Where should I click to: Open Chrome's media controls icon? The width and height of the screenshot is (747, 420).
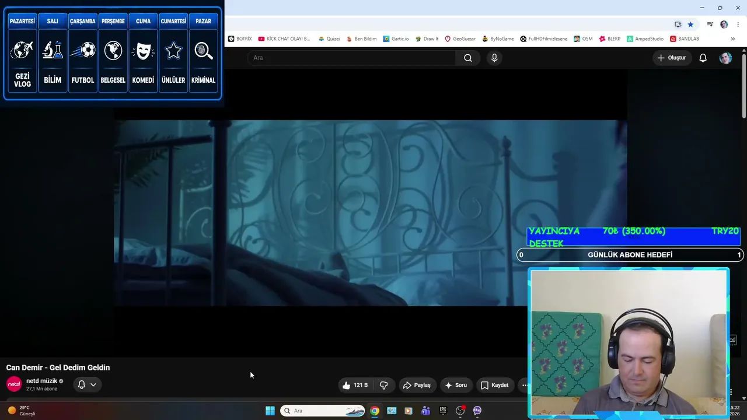[x=710, y=24]
